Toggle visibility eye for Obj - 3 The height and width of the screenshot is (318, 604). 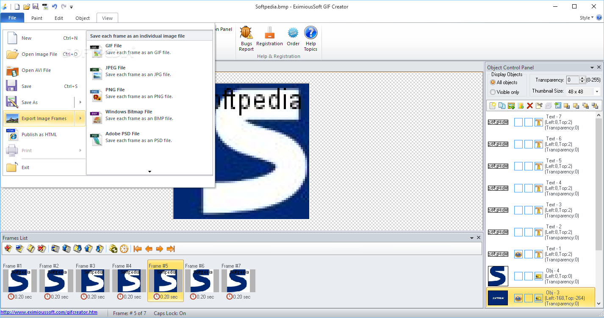[x=518, y=298]
